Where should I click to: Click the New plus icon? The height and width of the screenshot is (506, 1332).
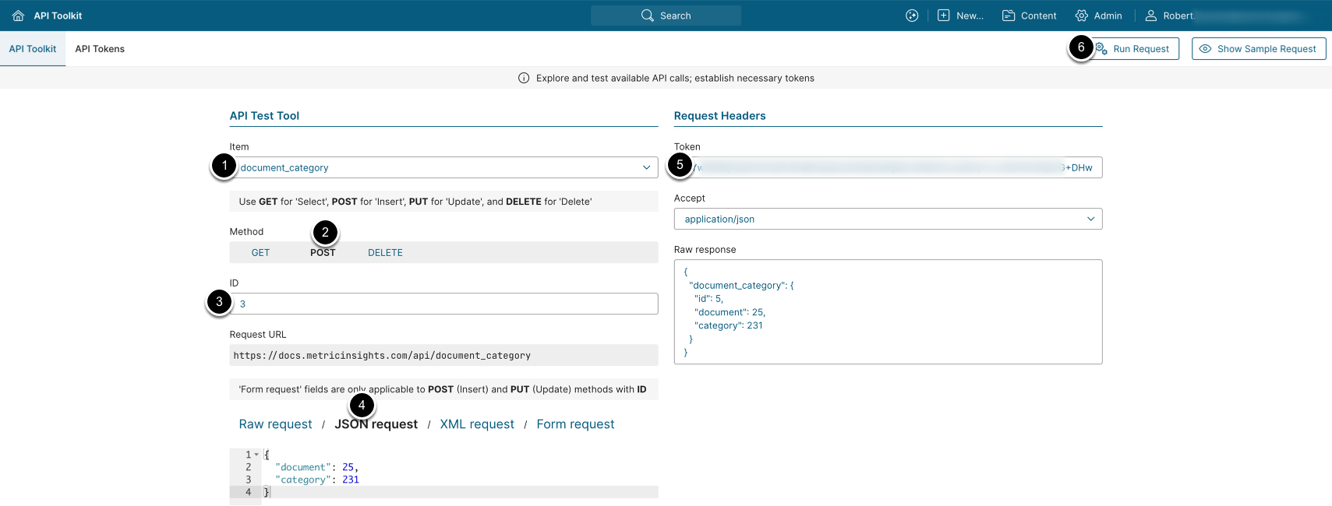943,16
